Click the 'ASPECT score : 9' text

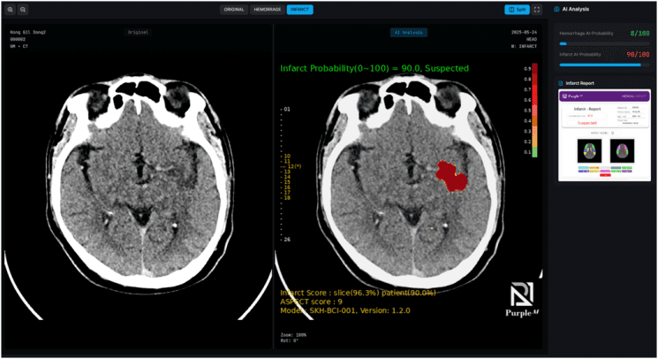coord(311,302)
